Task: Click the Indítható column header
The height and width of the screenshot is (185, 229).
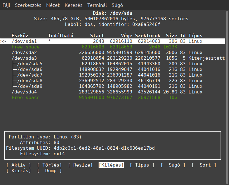Action: (x=61, y=36)
